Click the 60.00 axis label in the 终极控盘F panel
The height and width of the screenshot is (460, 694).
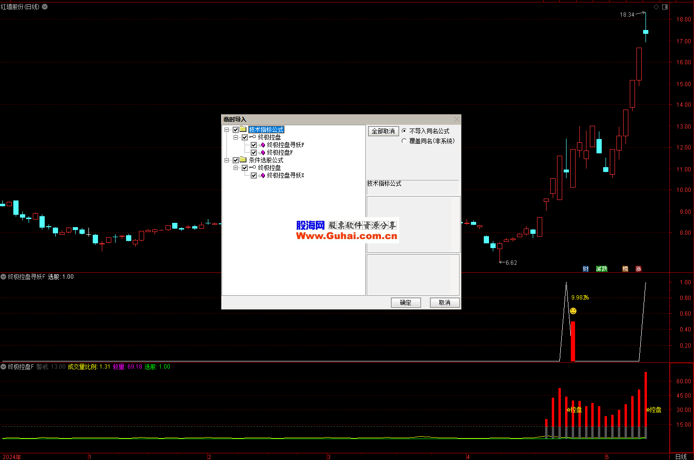[684, 381]
